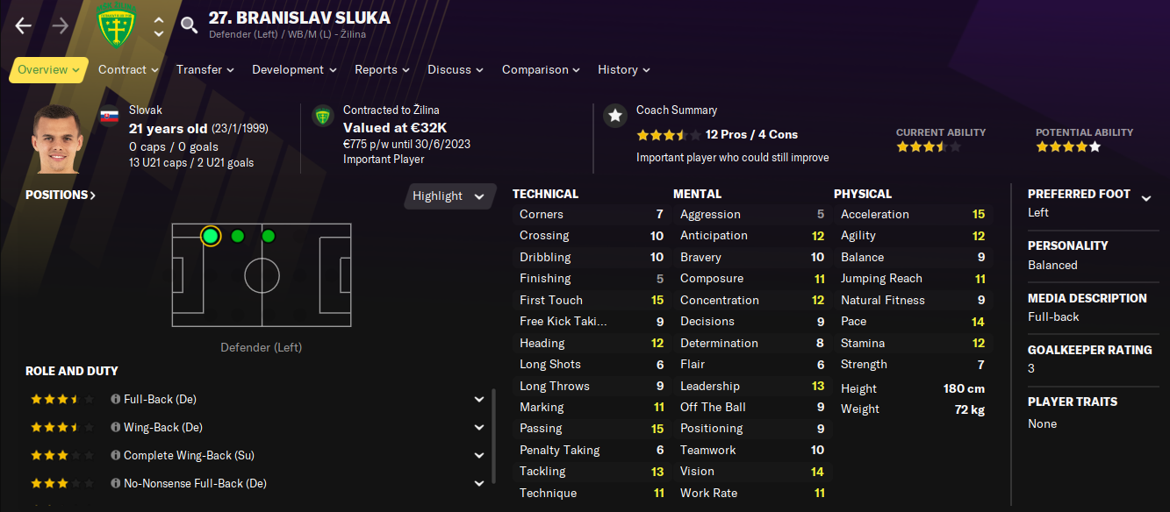Click the Coach Summary star icon
1170x512 pixels.
coord(614,115)
